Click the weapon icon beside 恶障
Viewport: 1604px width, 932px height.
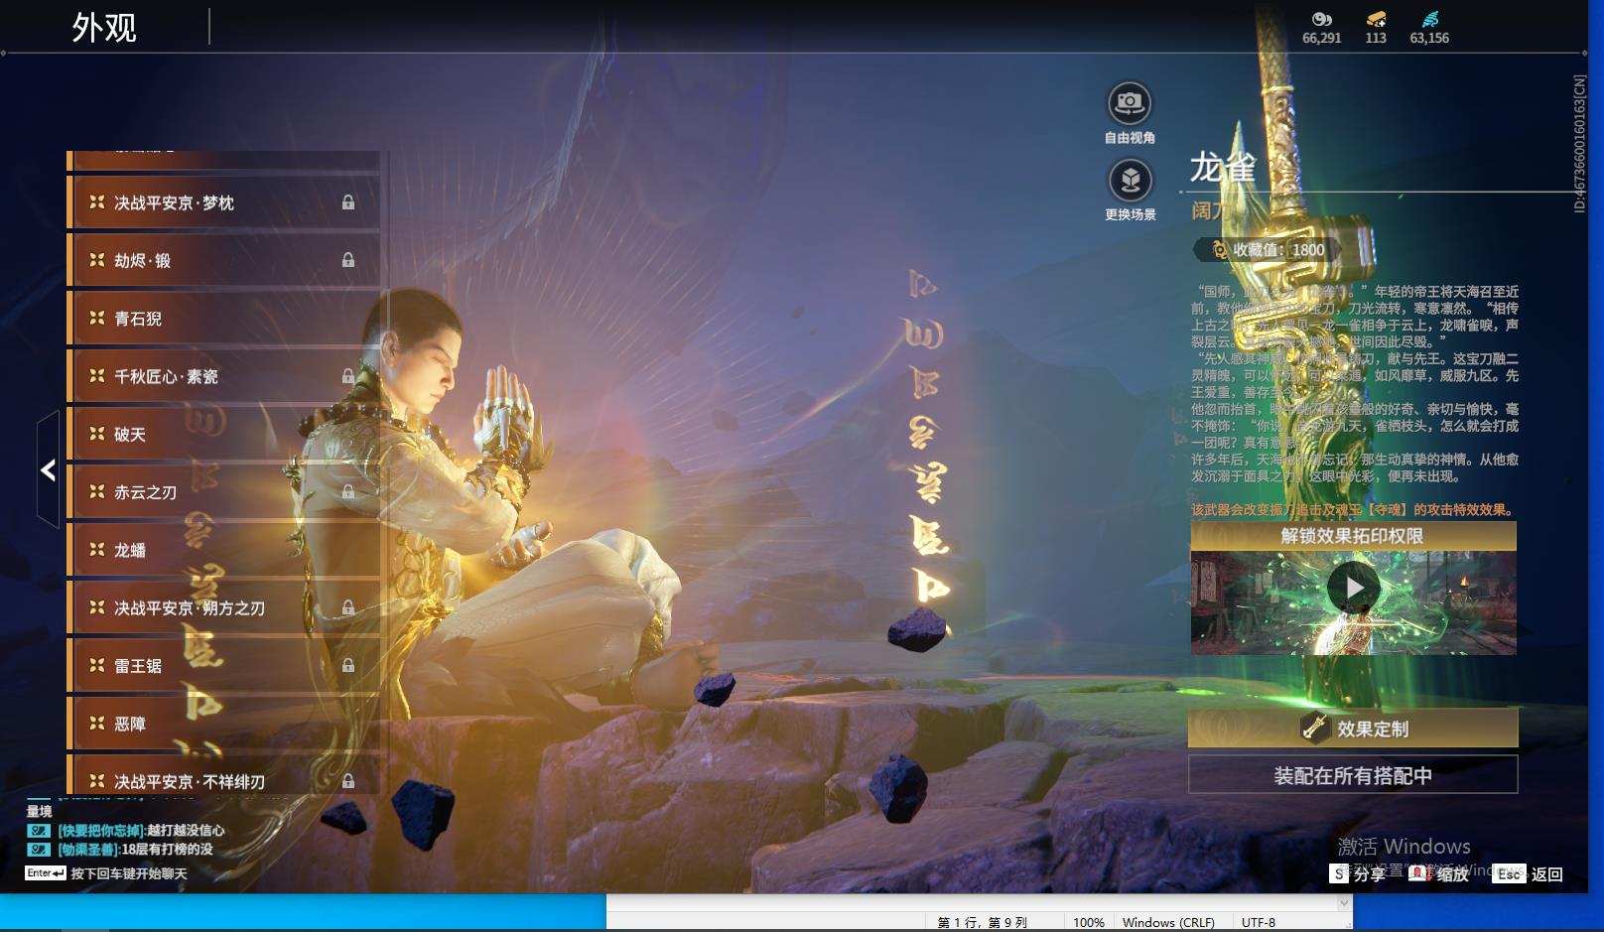[x=97, y=724]
